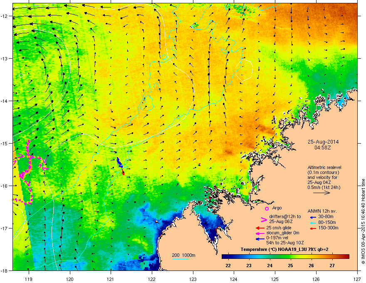Click the longitude axis label 127
The height and width of the screenshot is (283, 366).
(357, 279)
